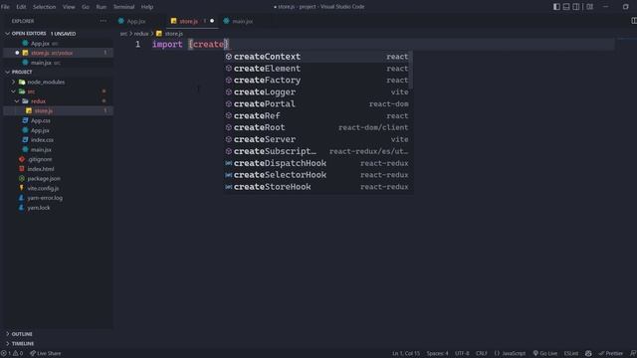637x358 pixels.
Task: Click the unsaved dot on store.js tab
Action: point(212,21)
